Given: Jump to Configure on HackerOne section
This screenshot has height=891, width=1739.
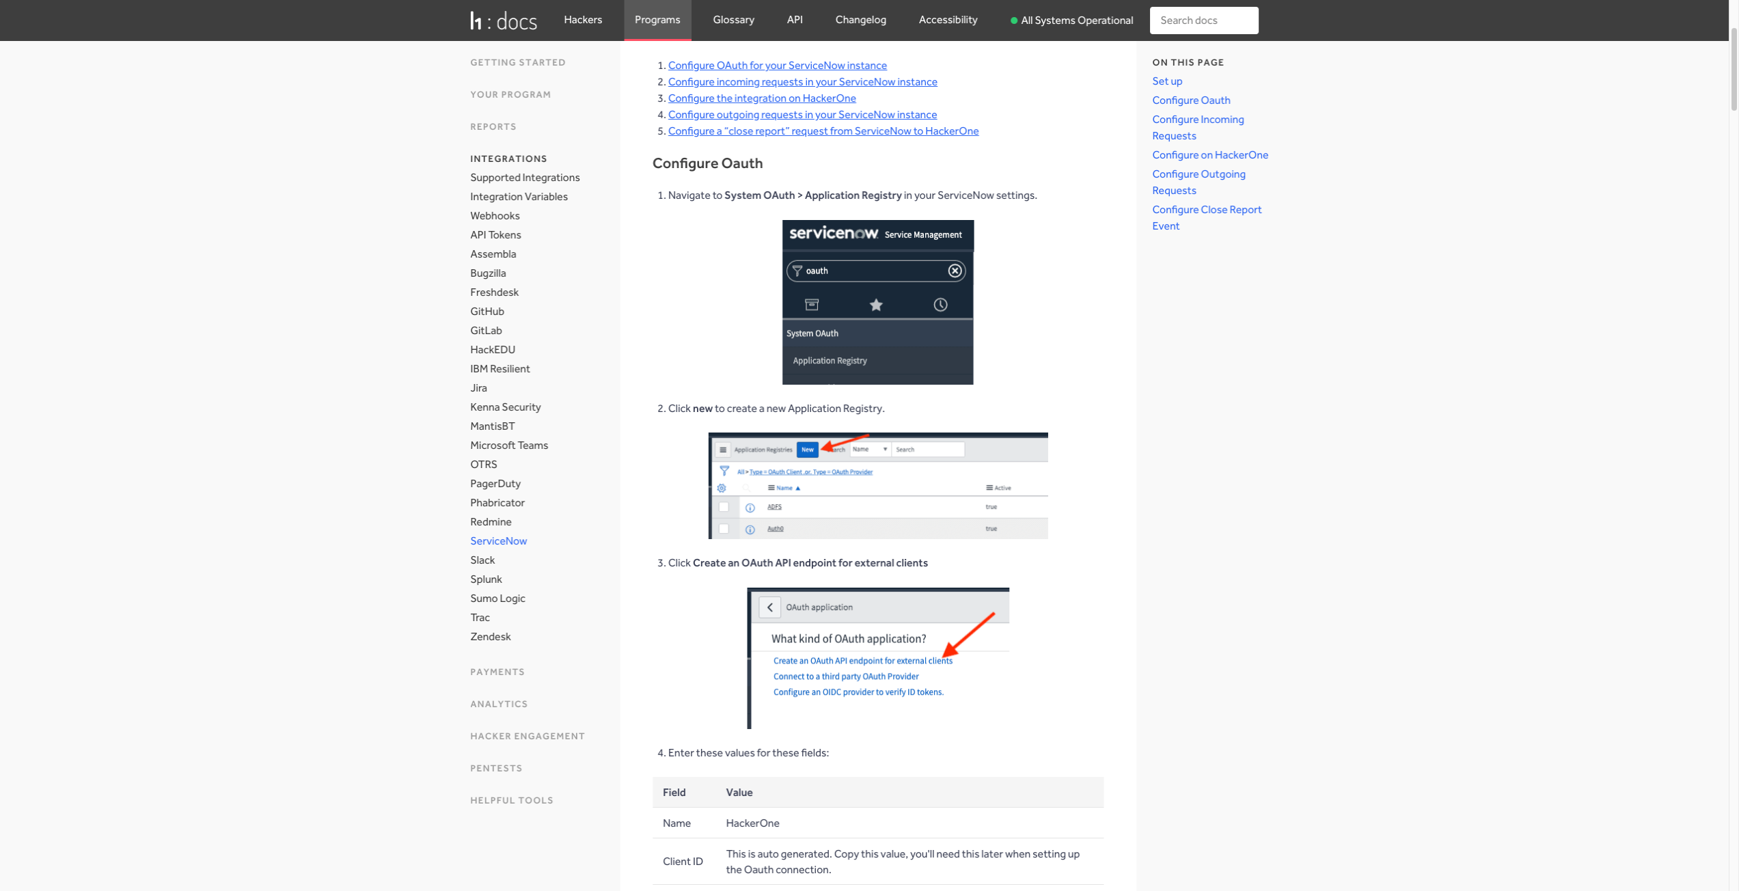Looking at the screenshot, I should [x=1209, y=155].
